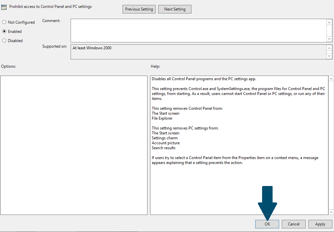
Task: Click the 'Comment:' label
Action: pyautogui.click(x=51, y=21)
